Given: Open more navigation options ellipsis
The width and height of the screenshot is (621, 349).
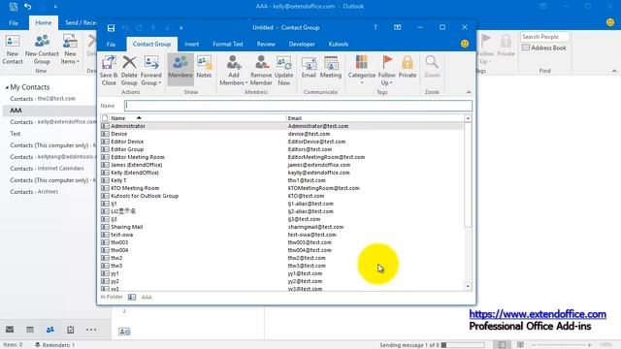Looking at the screenshot, I should (91, 330).
